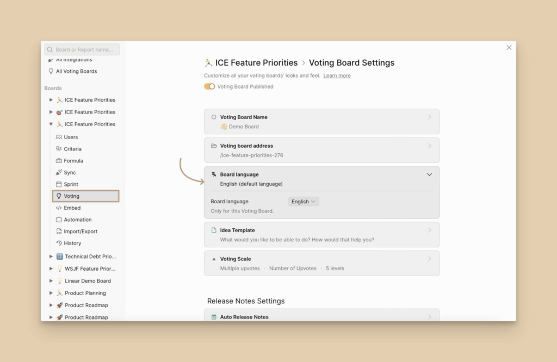Click the Criteria icon in sidebar
This screenshot has width=557, height=362.
pyautogui.click(x=59, y=149)
